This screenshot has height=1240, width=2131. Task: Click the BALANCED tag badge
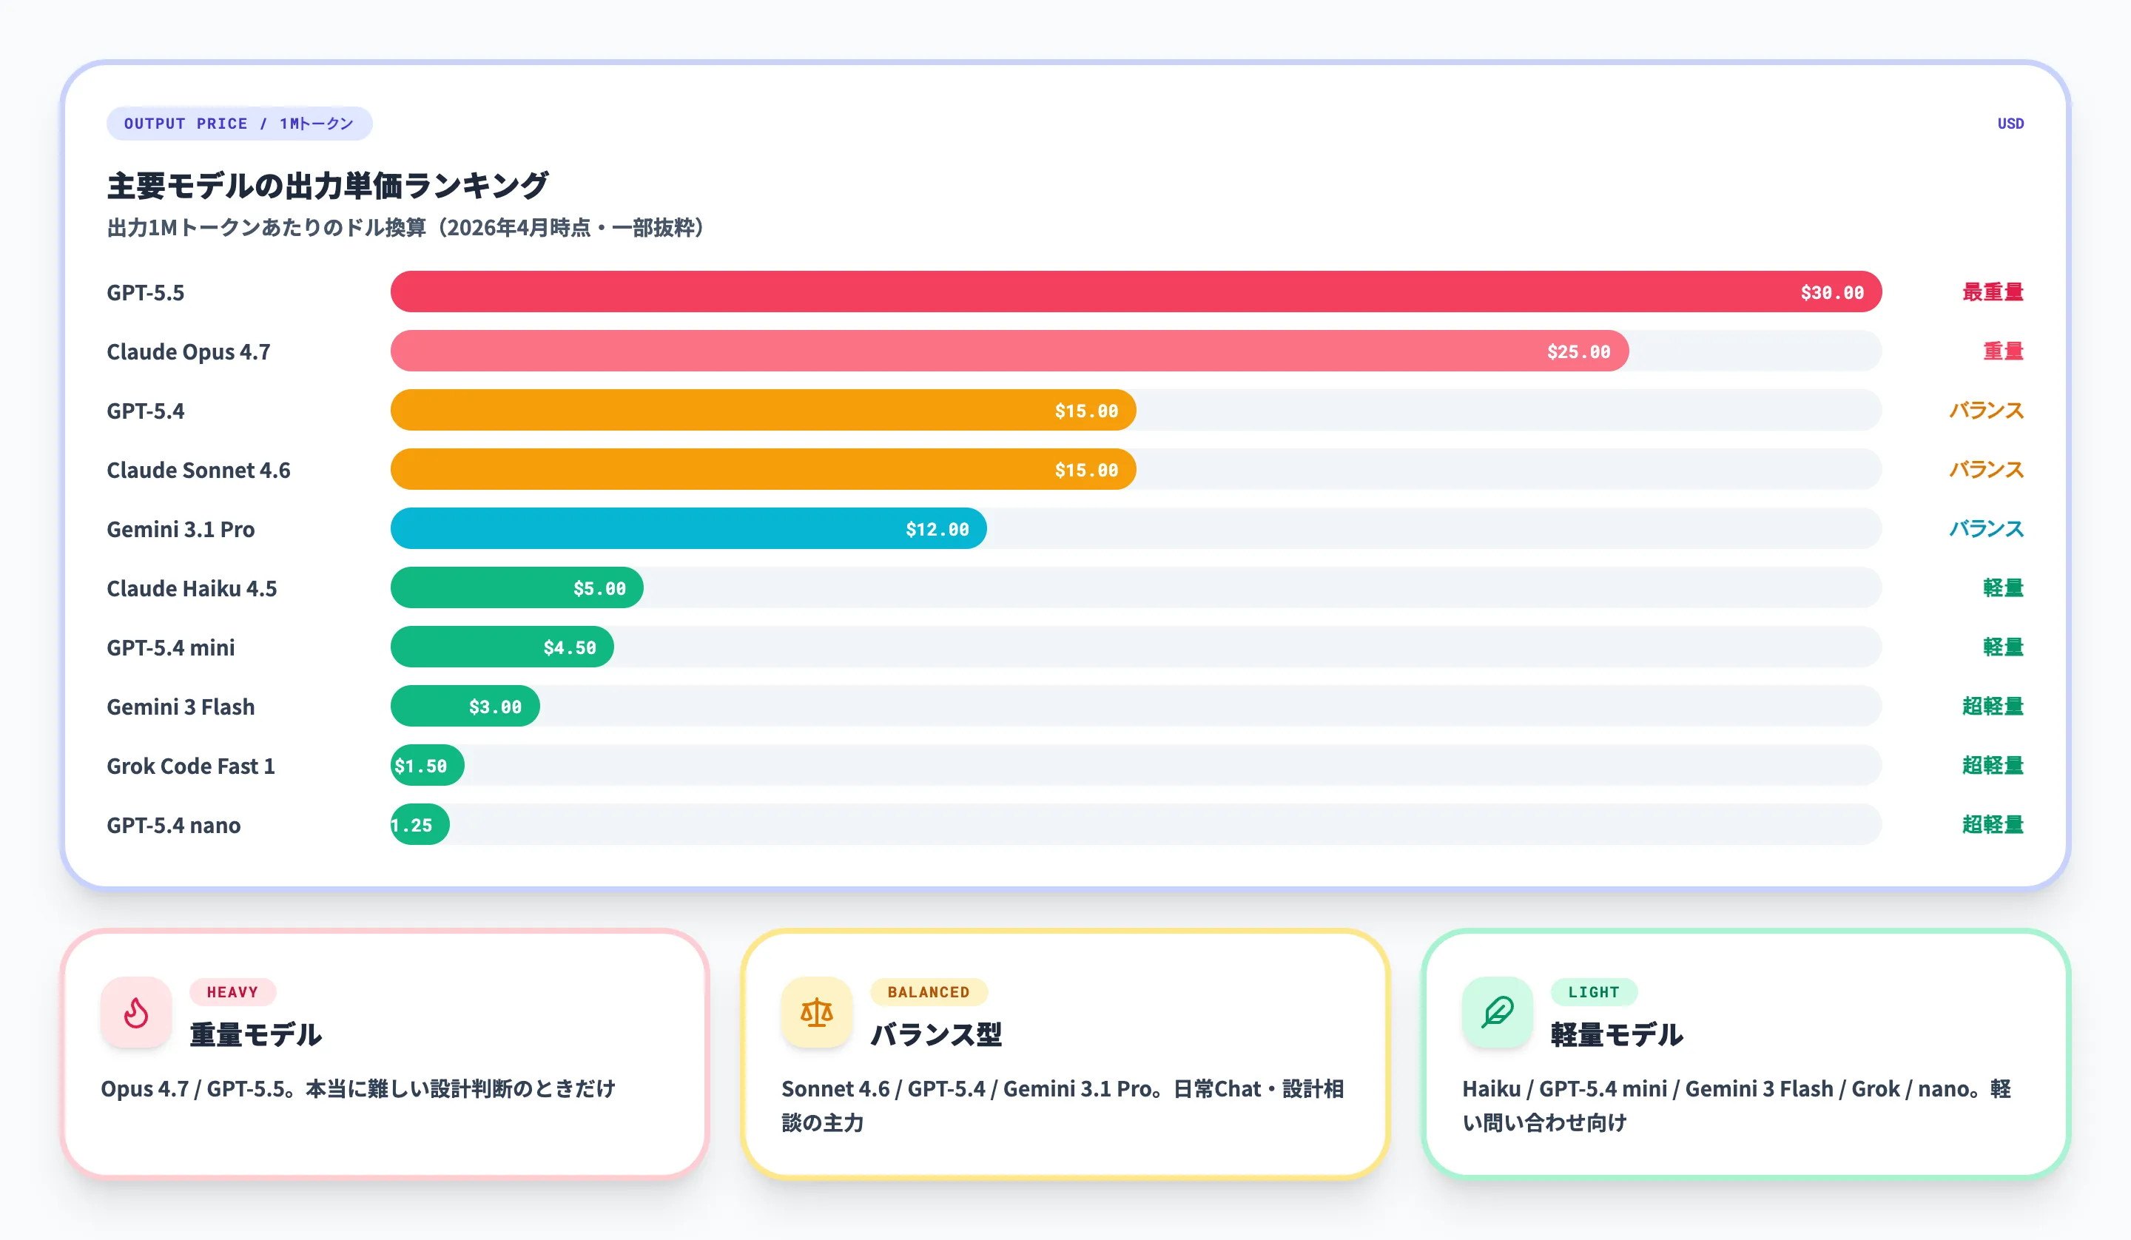tap(929, 992)
